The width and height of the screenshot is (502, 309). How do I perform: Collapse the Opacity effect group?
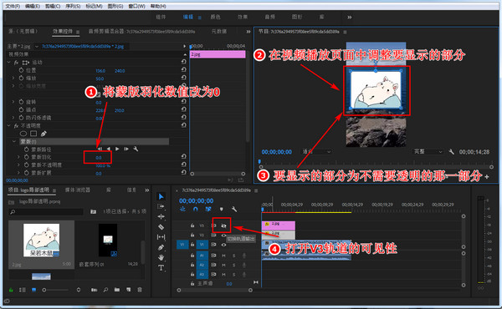(8, 126)
